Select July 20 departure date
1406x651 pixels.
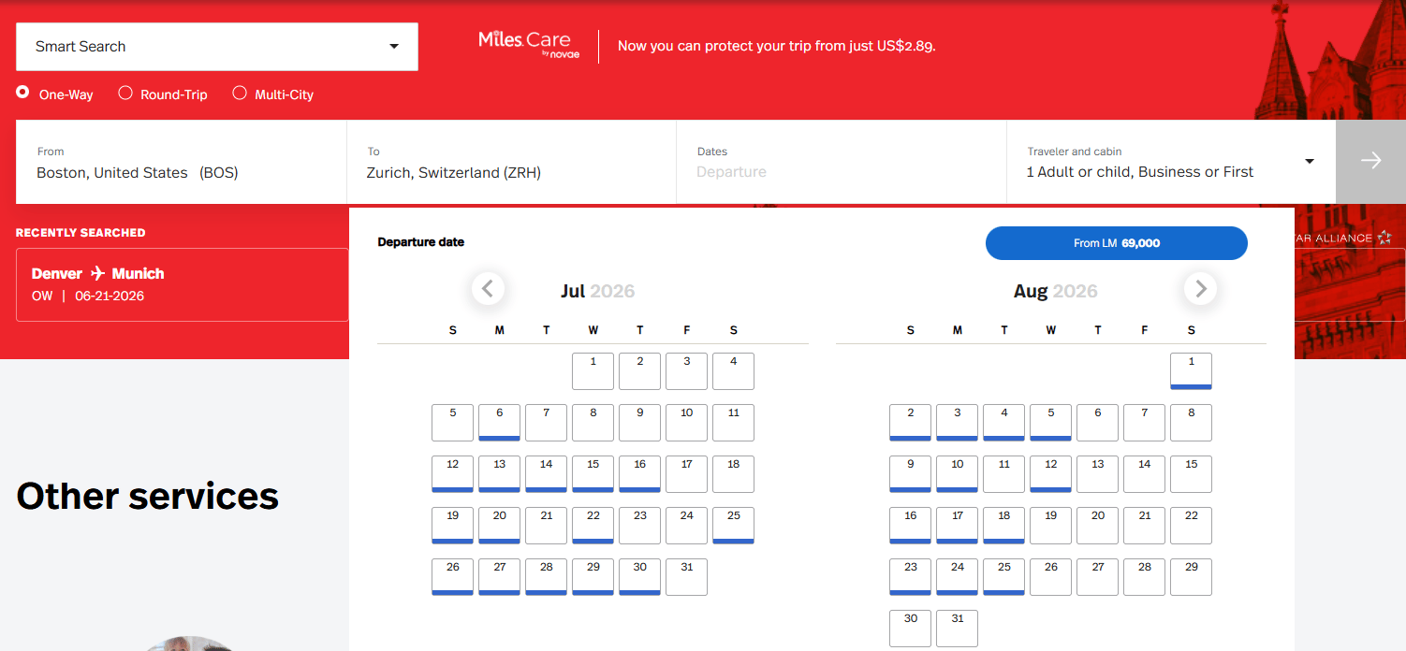499,526
